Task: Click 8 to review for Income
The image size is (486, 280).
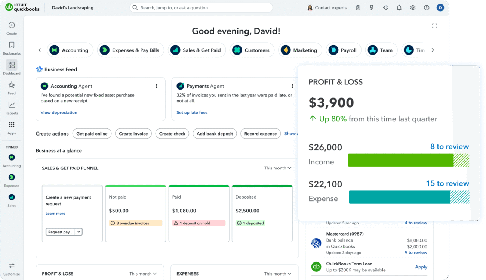Action: point(449,146)
